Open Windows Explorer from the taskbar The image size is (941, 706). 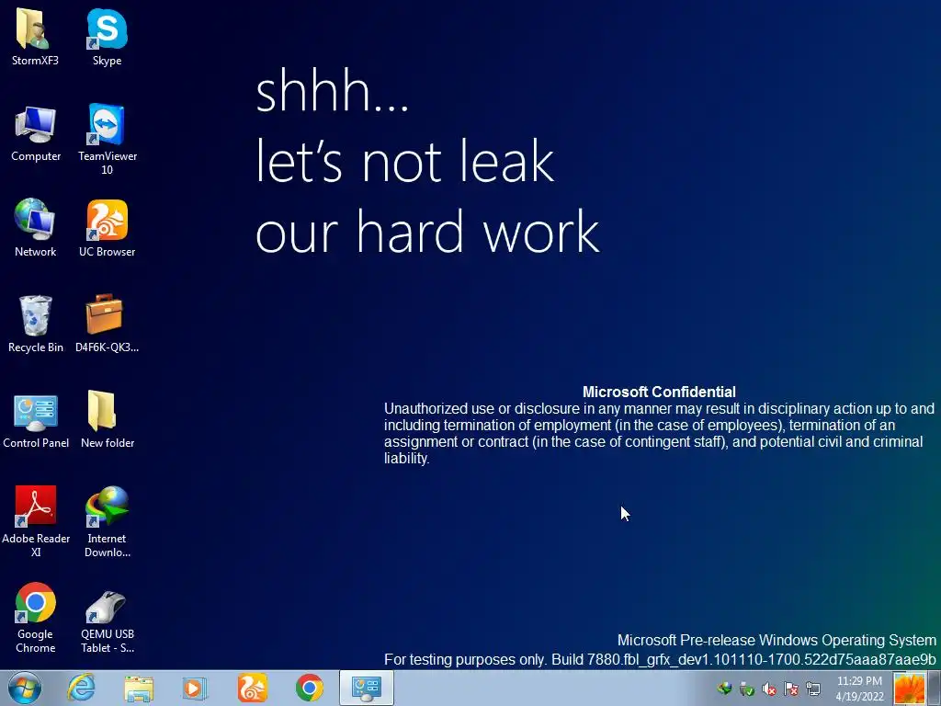click(x=139, y=688)
